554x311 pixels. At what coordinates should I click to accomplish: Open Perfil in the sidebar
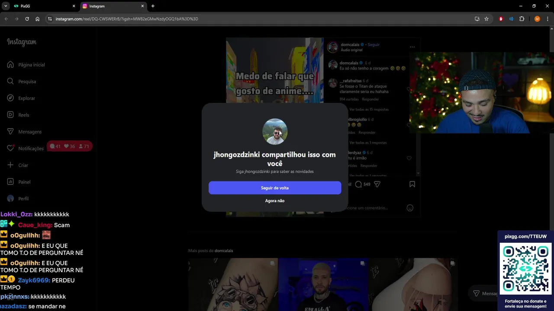18,199
